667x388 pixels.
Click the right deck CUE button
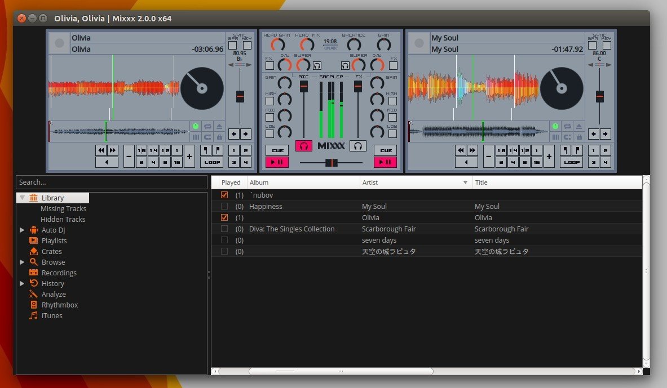[386, 150]
